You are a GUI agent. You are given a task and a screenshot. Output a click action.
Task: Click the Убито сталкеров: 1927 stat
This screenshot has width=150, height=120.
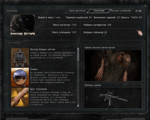[64, 32]
